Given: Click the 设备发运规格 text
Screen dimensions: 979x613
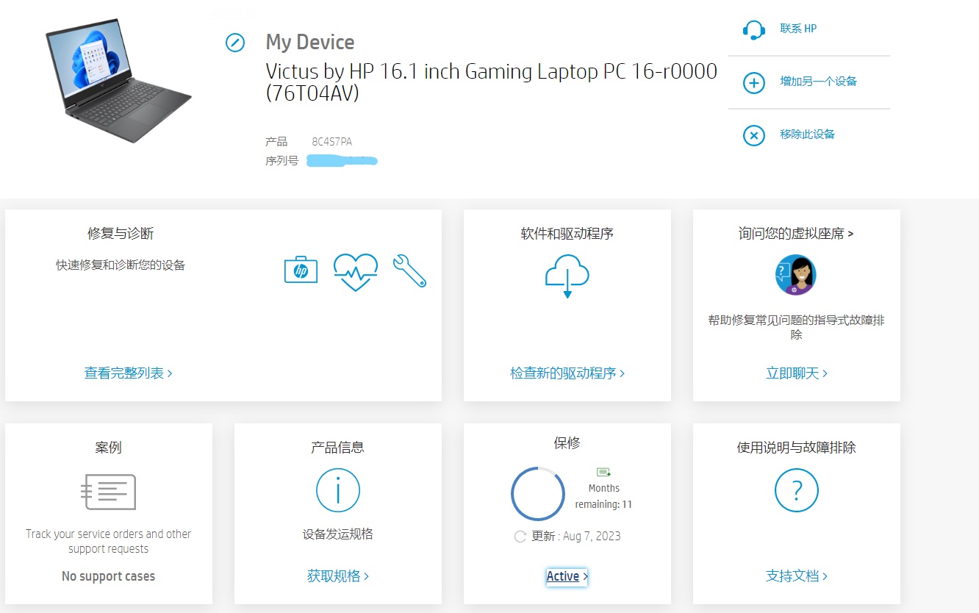Looking at the screenshot, I should pos(338,534).
